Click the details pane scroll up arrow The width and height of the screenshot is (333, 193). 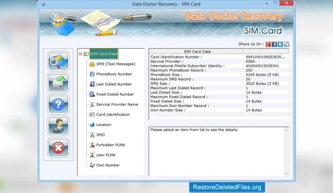[x=286, y=130]
